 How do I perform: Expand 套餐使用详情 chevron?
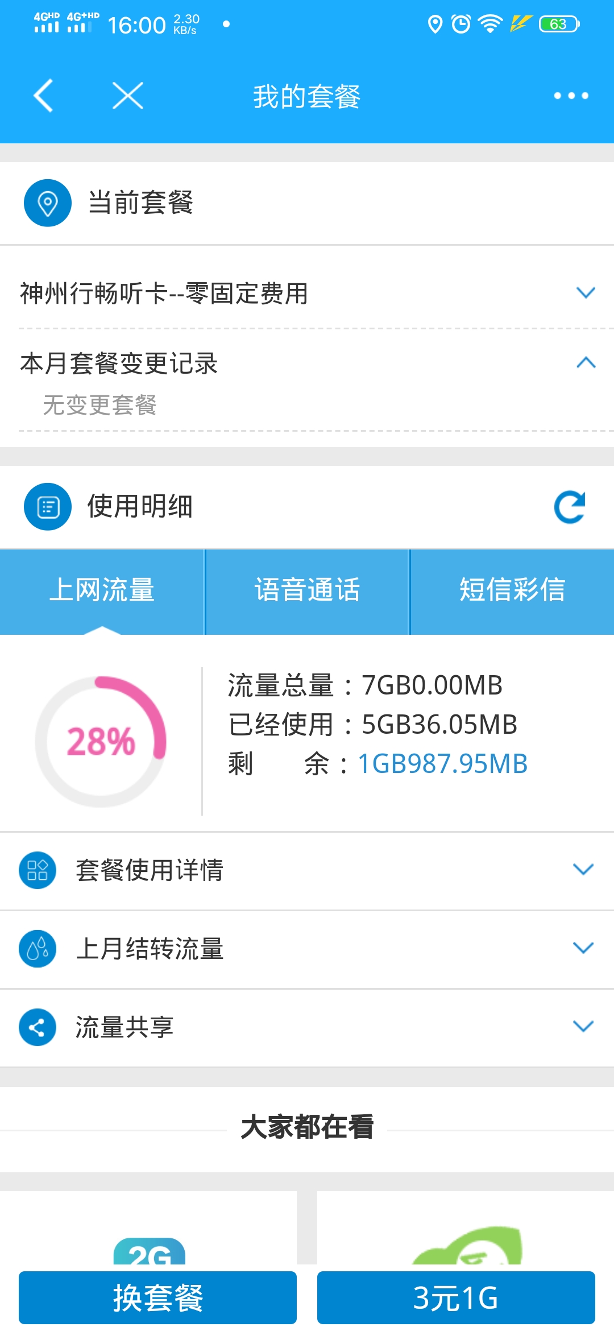[583, 869]
